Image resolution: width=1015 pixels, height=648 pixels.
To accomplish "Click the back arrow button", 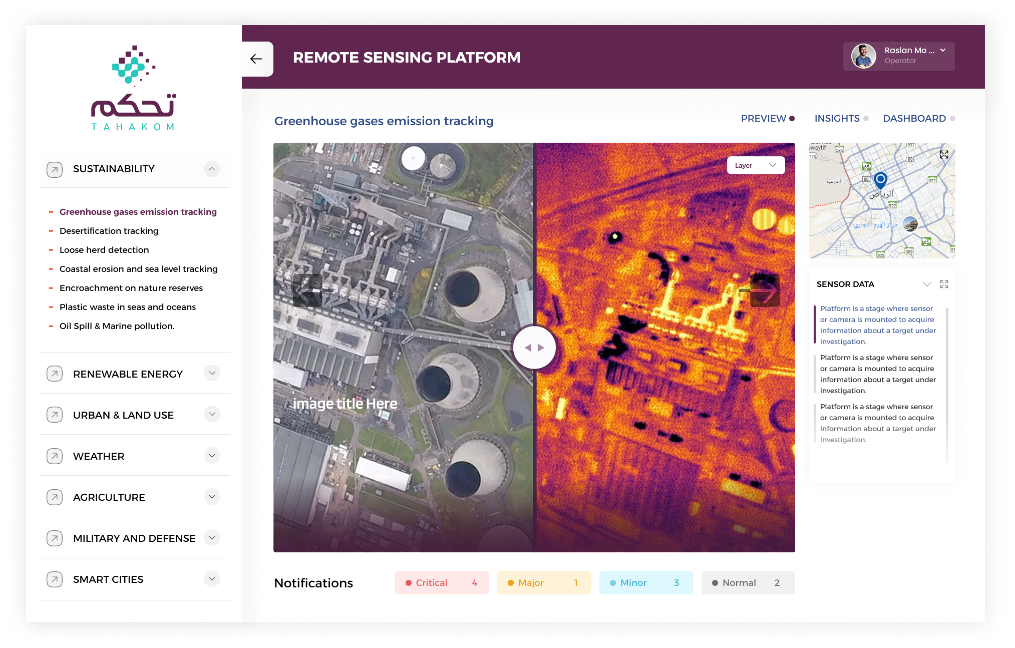I will click(256, 59).
